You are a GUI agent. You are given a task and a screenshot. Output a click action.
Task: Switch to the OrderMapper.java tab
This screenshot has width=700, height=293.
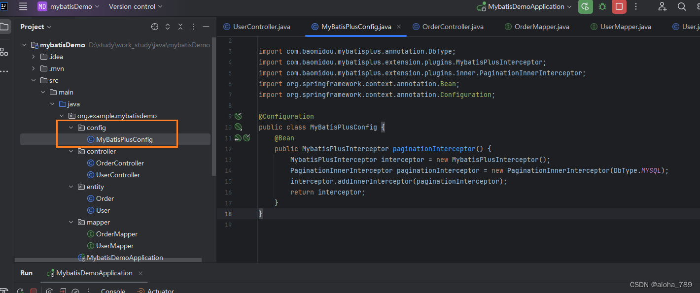[537, 27]
